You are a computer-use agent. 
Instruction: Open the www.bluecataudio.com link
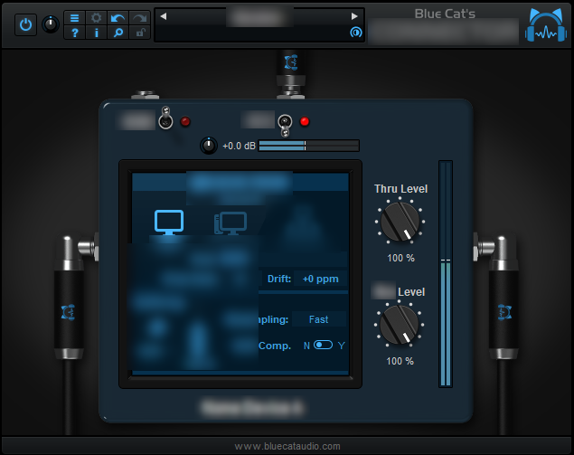click(287, 446)
